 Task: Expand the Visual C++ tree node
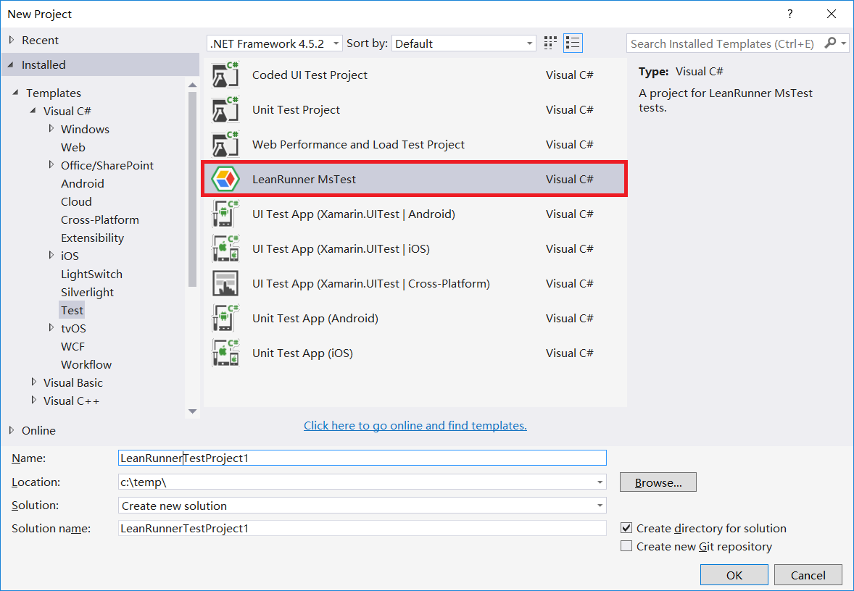(34, 400)
